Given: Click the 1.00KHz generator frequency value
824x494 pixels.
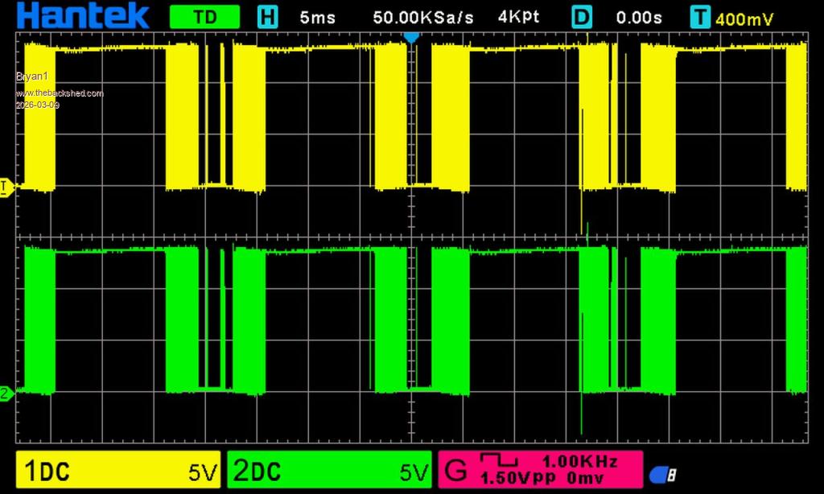Looking at the screenshot, I should [x=579, y=462].
